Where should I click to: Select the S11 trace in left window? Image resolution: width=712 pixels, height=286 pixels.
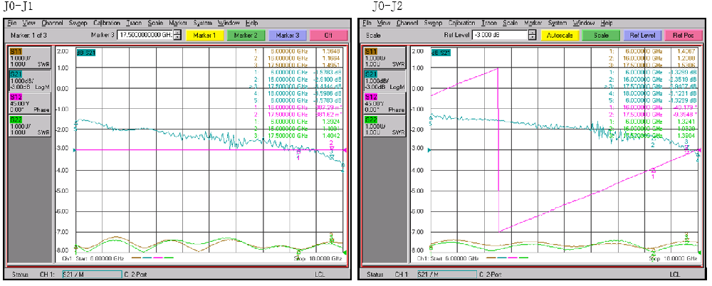28,58
